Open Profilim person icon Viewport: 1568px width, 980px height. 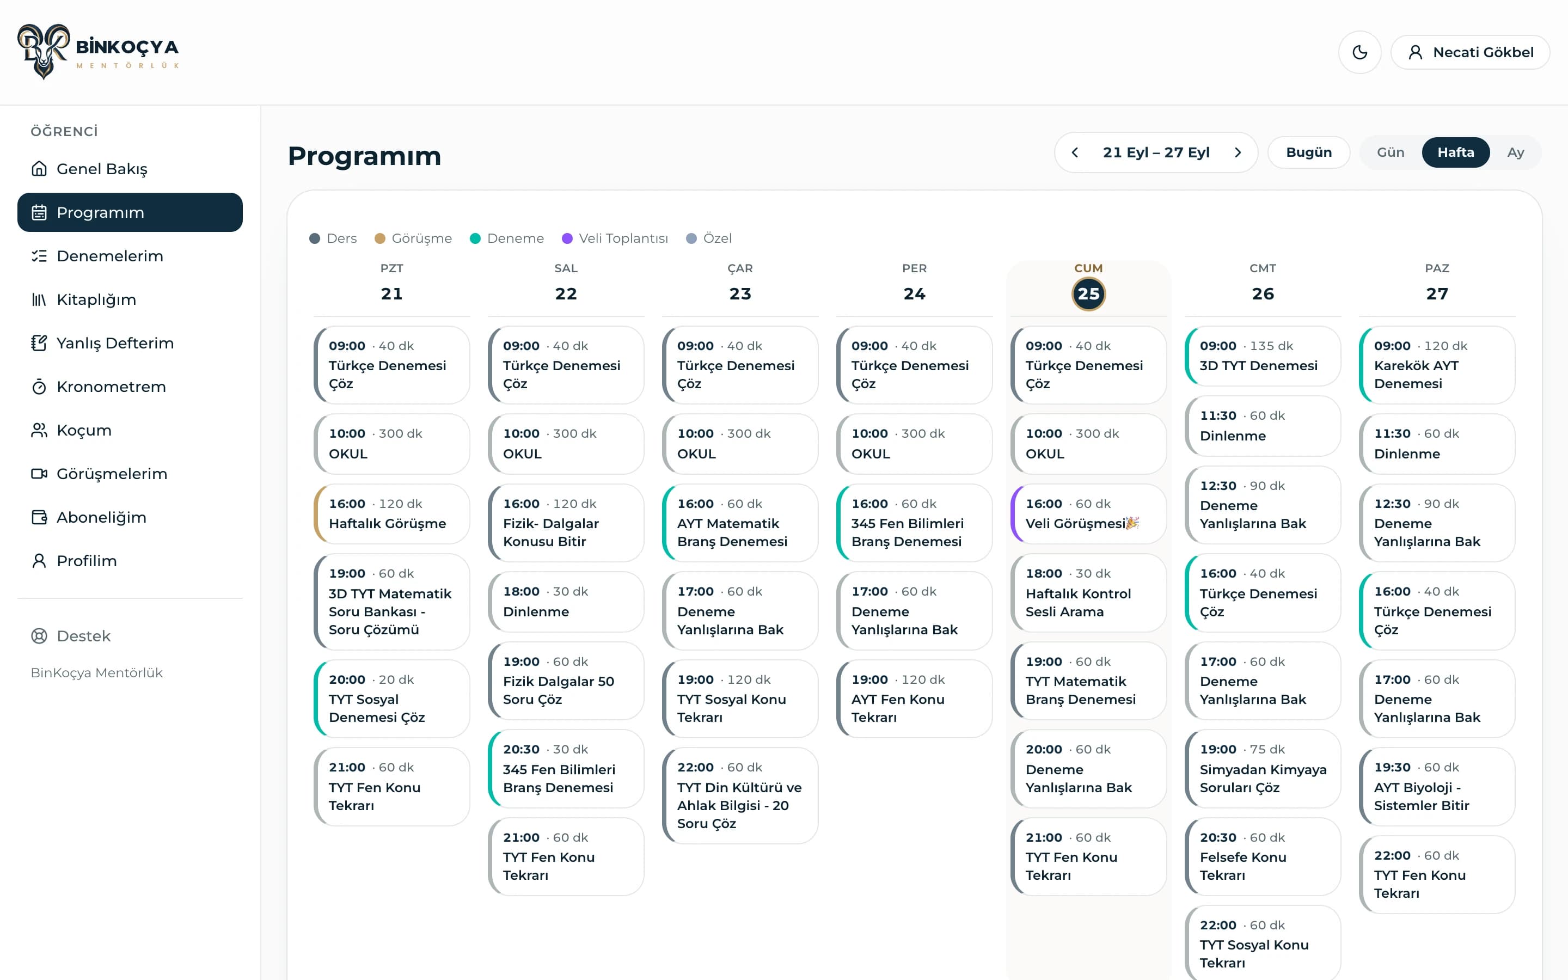[39, 561]
